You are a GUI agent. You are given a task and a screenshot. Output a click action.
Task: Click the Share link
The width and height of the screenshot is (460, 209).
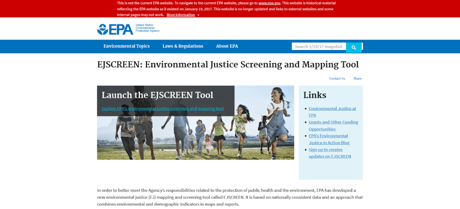(357, 79)
